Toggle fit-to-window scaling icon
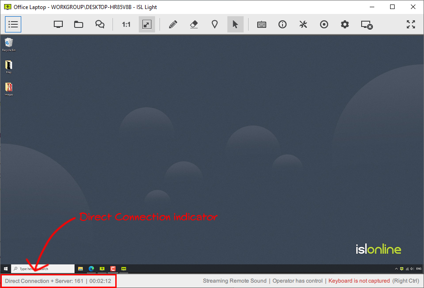Image resolution: width=424 pixels, height=288 pixels. coord(147,24)
